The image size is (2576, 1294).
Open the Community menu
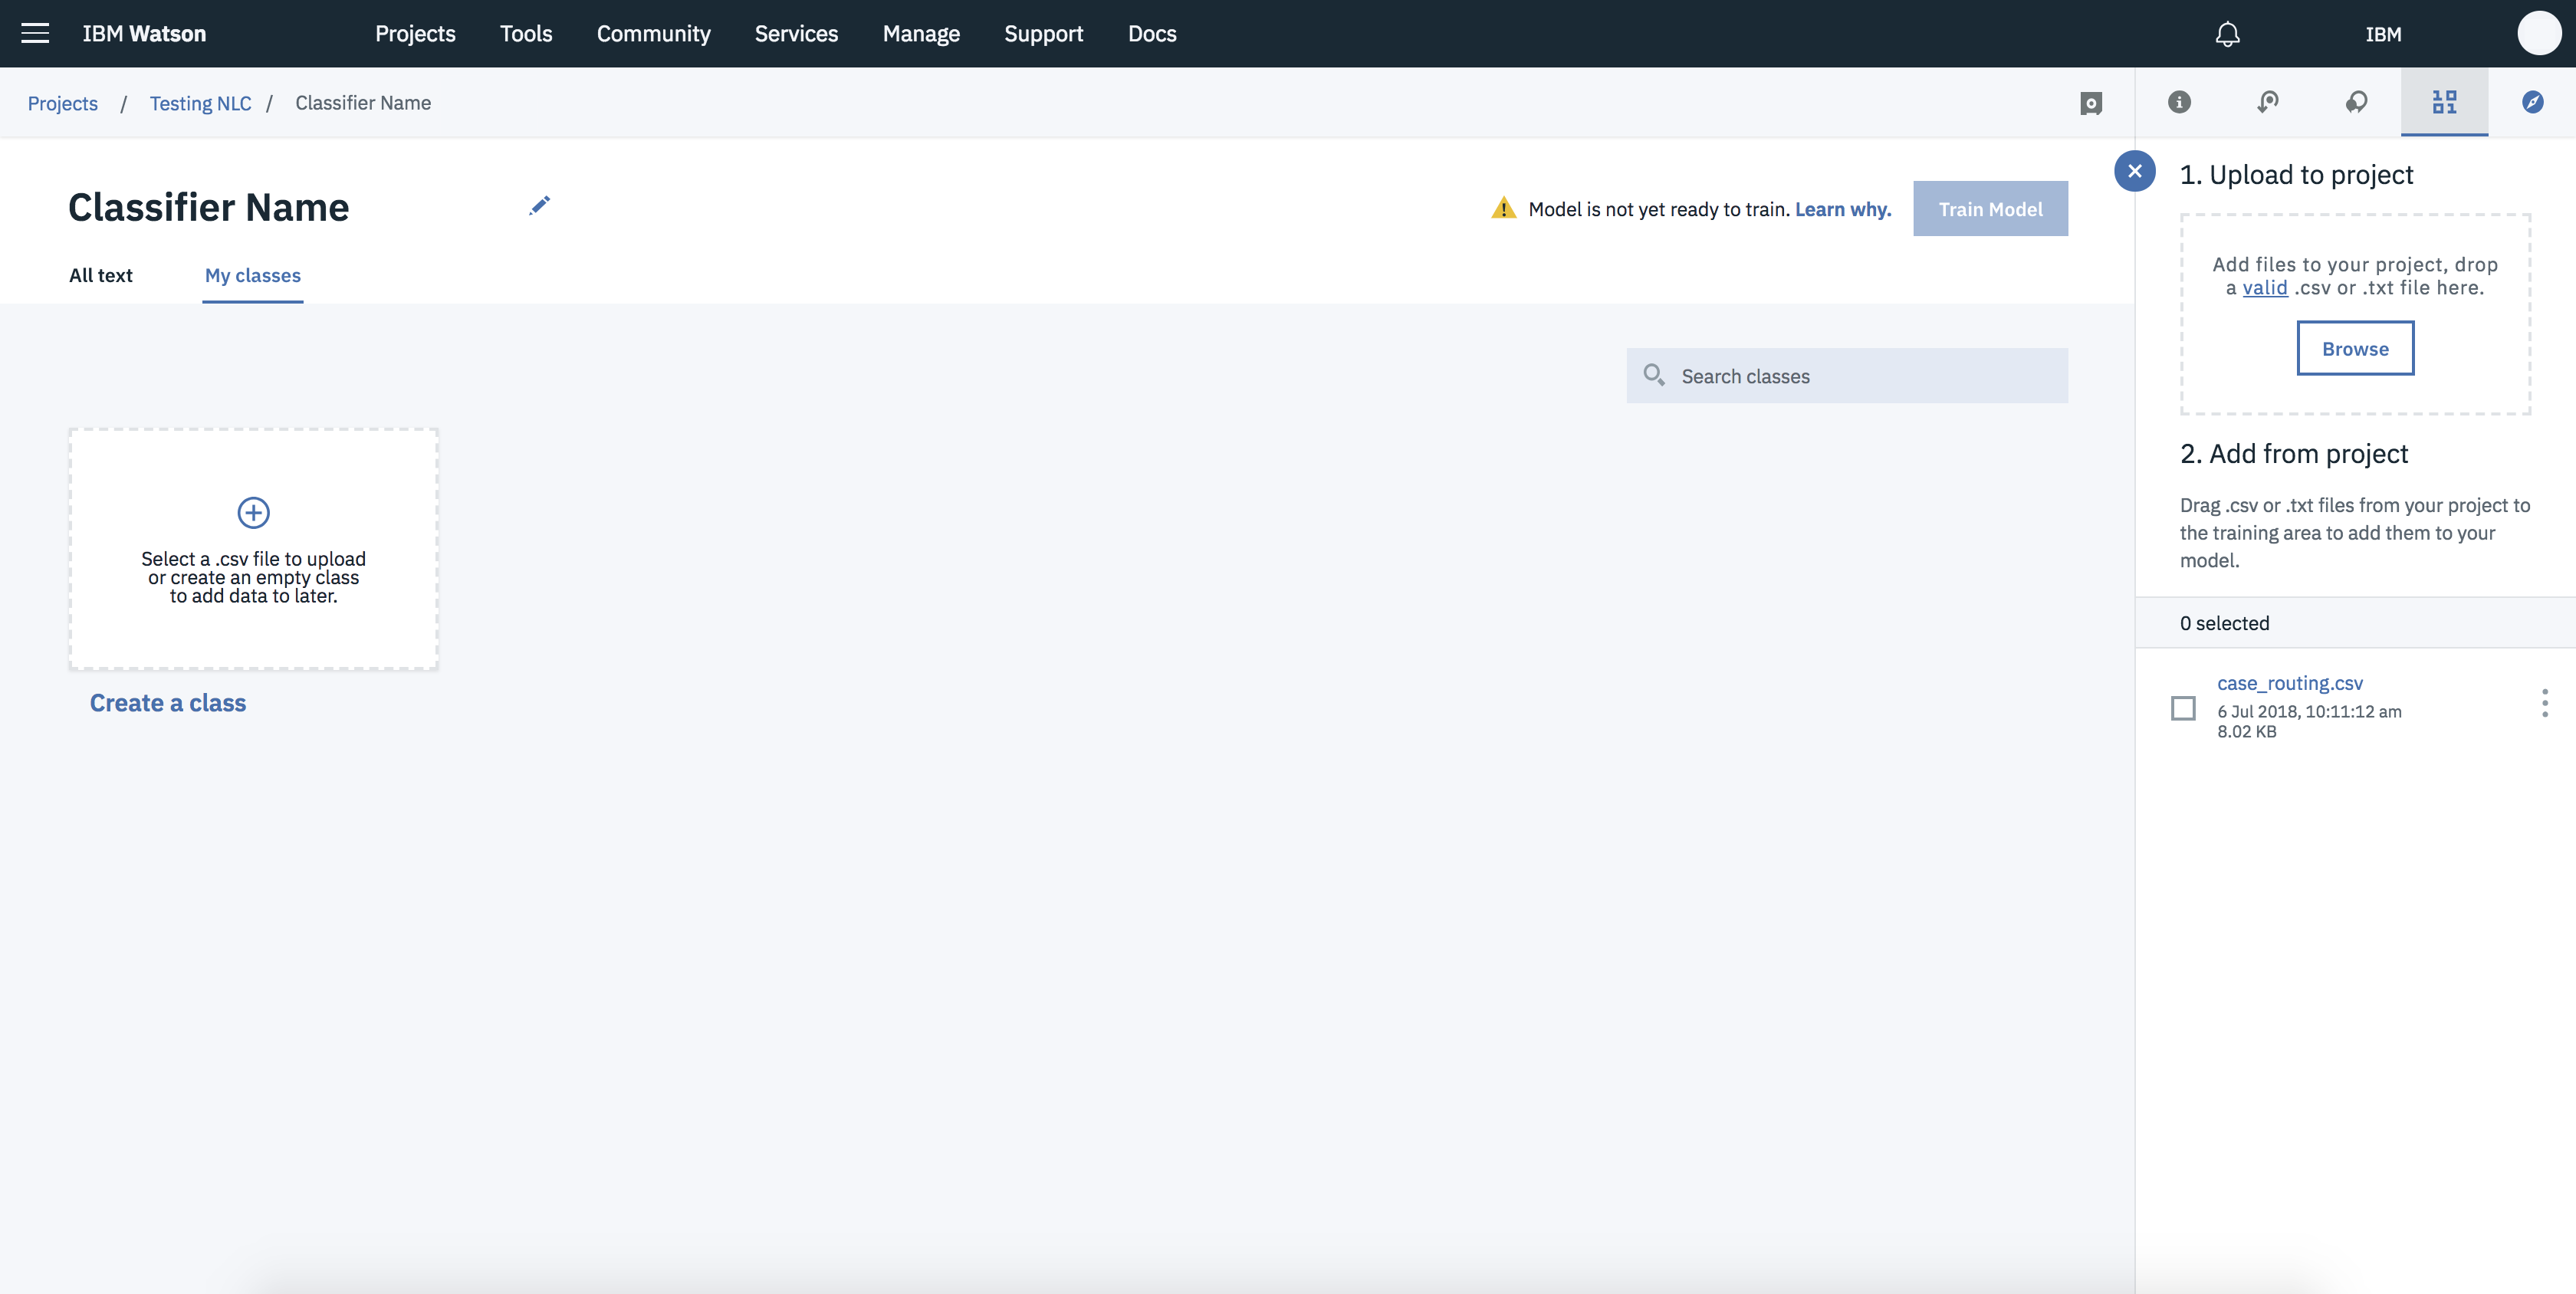pyautogui.click(x=653, y=34)
